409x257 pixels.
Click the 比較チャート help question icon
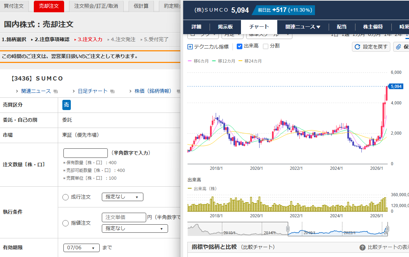click(x=362, y=248)
